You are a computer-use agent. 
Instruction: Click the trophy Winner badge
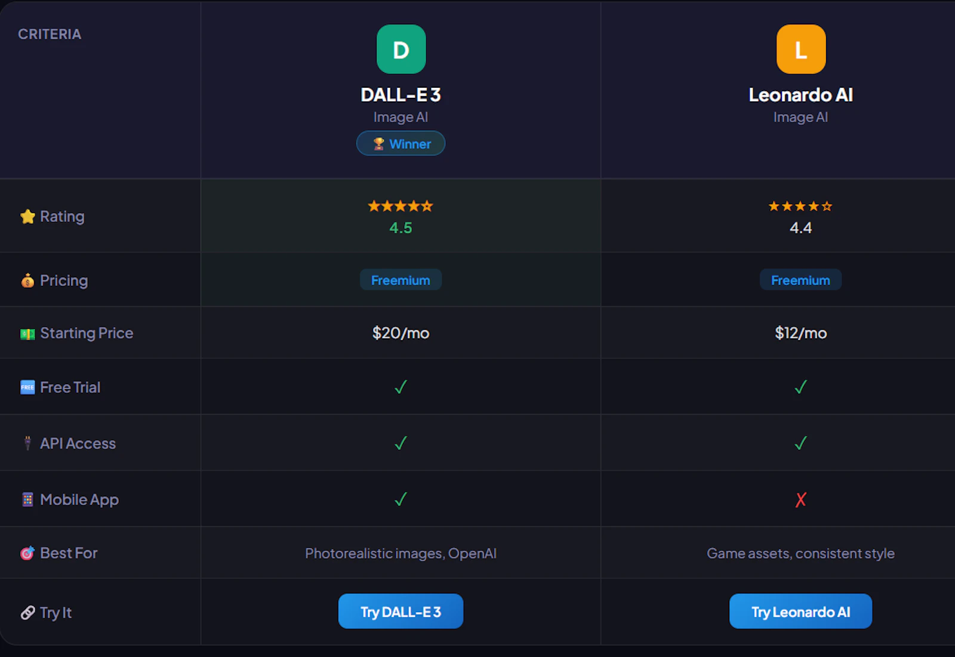tap(401, 143)
